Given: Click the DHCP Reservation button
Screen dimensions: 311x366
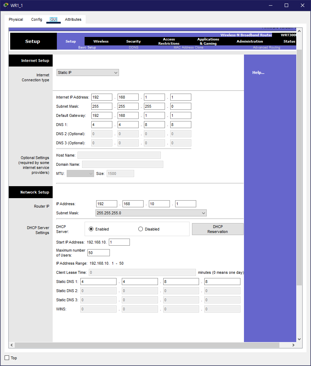Looking at the screenshot, I should 217,229.
